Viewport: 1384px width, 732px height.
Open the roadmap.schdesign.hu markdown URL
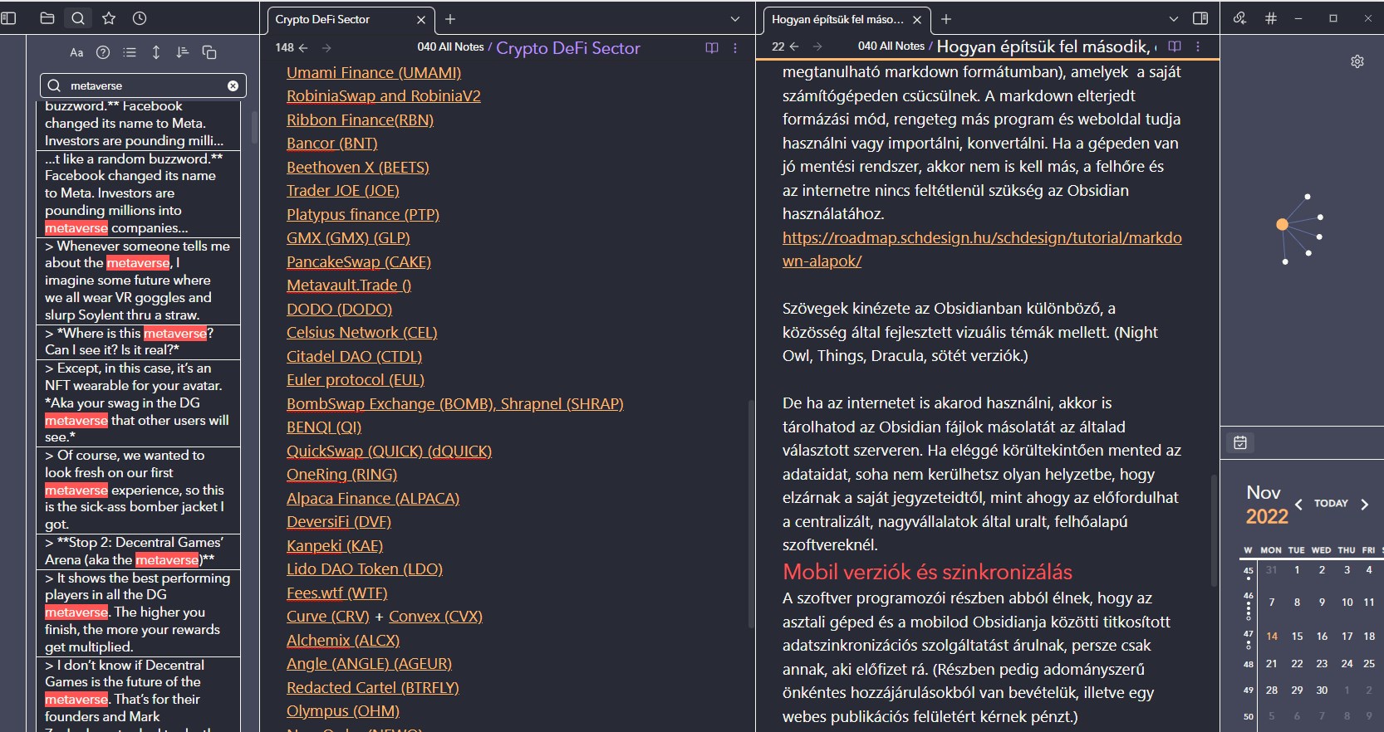[x=982, y=249]
